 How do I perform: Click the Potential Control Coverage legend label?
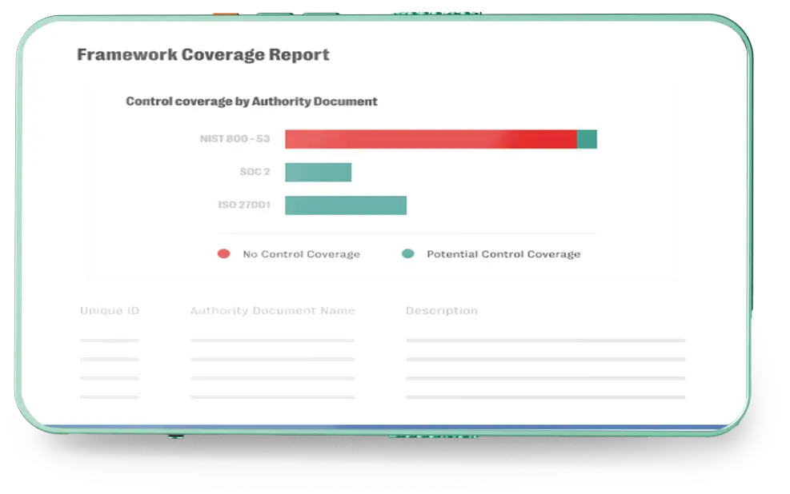pyautogui.click(x=503, y=254)
